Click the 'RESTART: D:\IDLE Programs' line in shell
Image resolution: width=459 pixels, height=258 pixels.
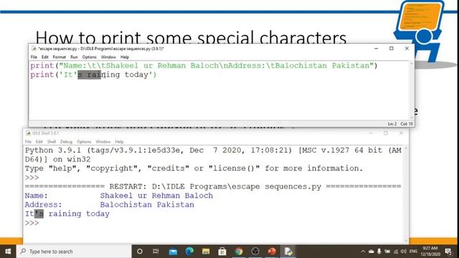pyautogui.click(x=213, y=186)
